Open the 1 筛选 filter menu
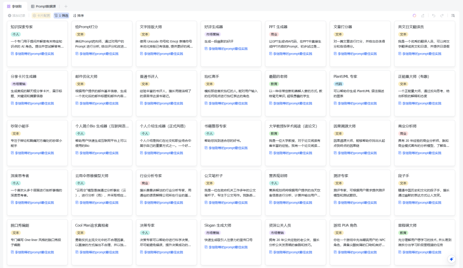Image resolution: width=463 pixels, height=268 pixels. point(61,15)
